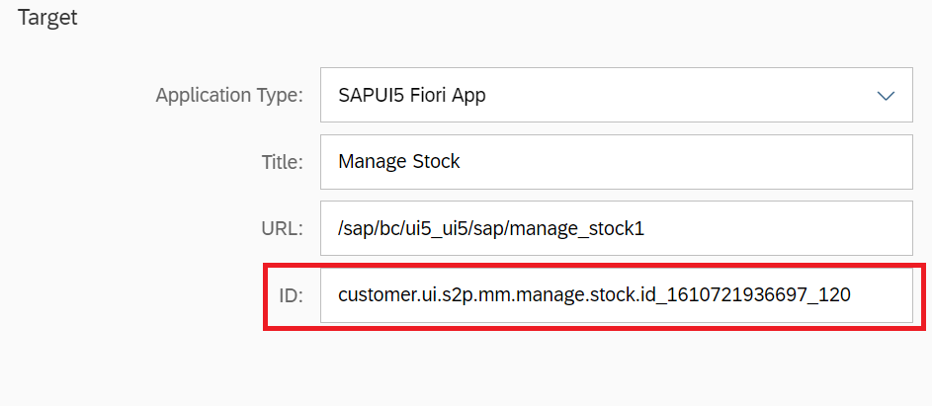Screen dimensions: 932x406
Task: Place cursor after '_120' in ID field
Action: (853, 294)
